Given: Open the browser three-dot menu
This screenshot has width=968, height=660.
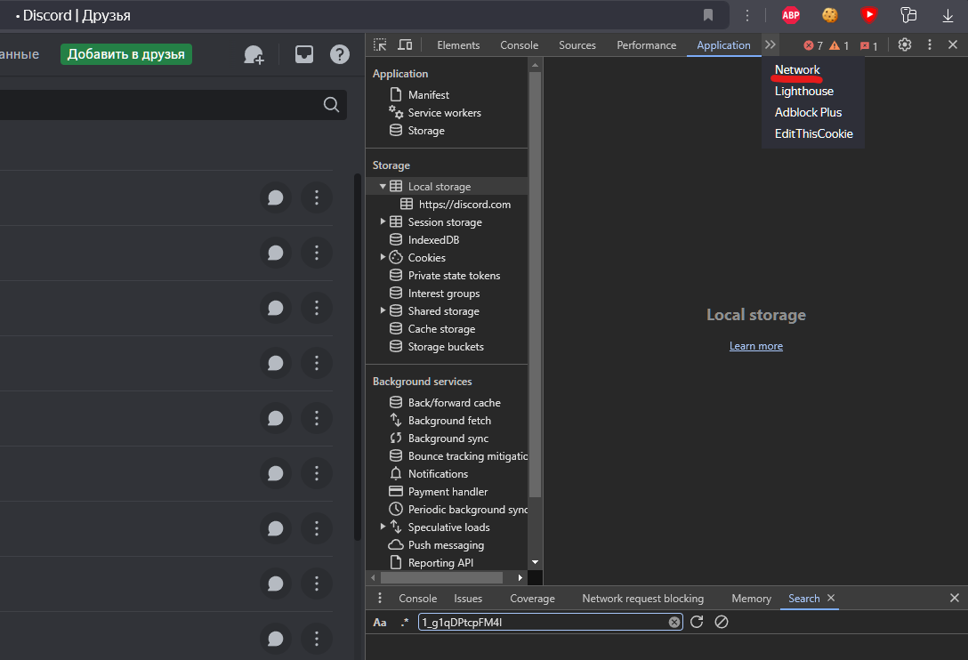Looking at the screenshot, I should coord(747,15).
